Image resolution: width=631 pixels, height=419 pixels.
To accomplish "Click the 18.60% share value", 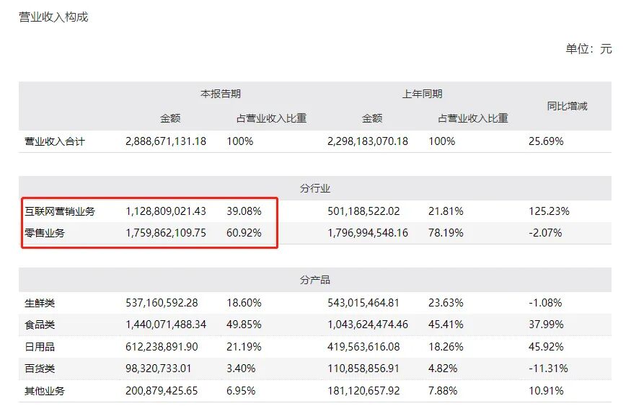I will (x=244, y=303).
